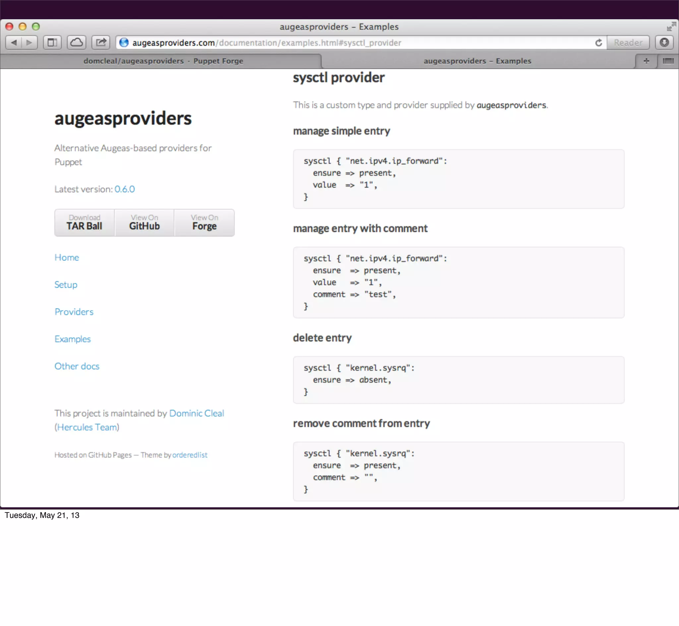Click the Reader button
This screenshot has height=626, width=679.
628,43
